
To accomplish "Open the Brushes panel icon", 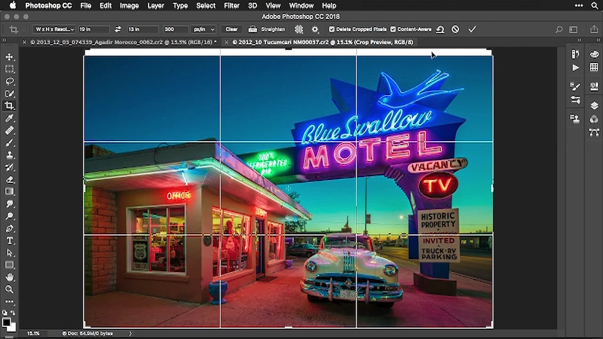I will click(x=575, y=99).
